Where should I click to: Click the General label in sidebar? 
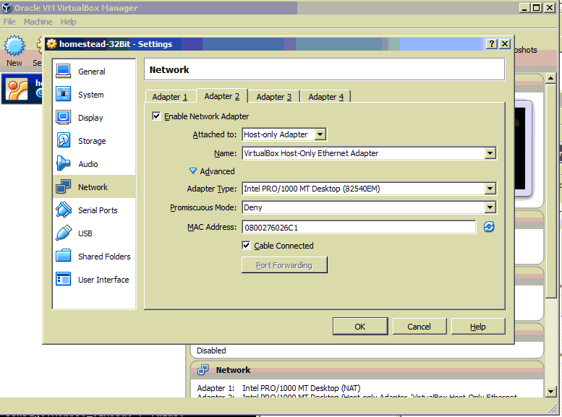click(92, 72)
